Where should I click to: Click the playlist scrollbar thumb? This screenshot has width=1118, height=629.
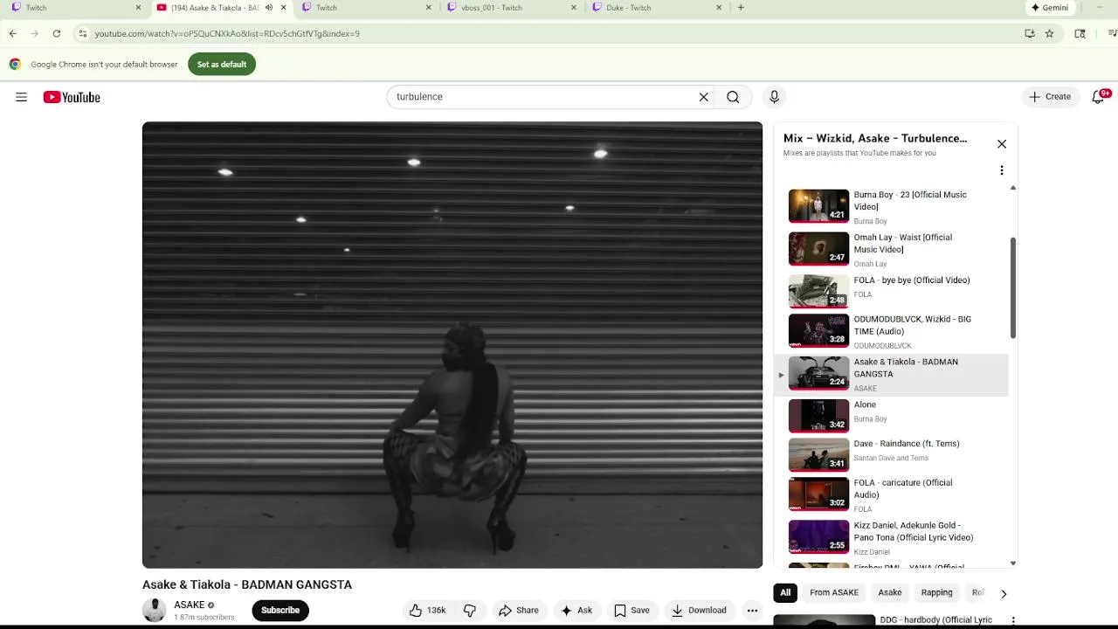pyautogui.click(x=1013, y=287)
